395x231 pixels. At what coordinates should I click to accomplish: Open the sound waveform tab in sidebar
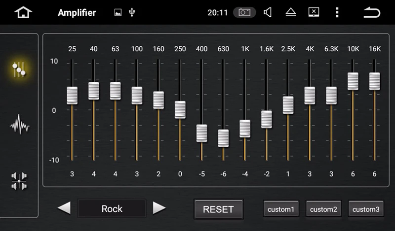click(19, 124)
